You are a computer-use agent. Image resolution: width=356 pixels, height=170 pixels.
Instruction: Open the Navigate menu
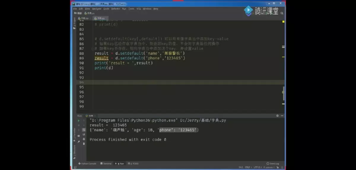pyautogui.click(x=97, y=9)
